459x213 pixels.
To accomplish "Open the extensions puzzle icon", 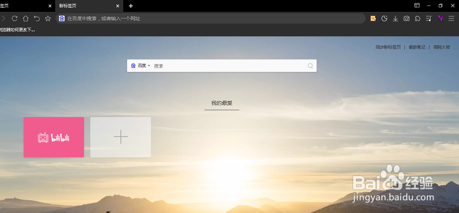I will tap(418, 18).
